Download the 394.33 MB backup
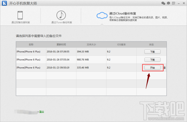This screenshot has height=122, width=187. [x=153, y=52]
